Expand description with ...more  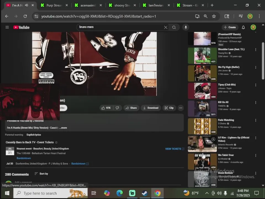coord(63,128)
